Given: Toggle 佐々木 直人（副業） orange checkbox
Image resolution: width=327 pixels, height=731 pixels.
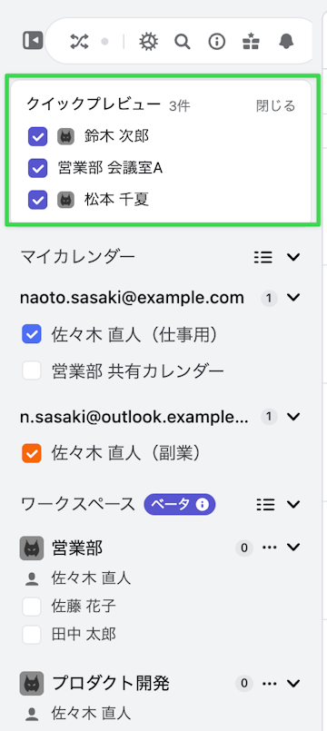Looking at the screenshot, I should (32, 453).
